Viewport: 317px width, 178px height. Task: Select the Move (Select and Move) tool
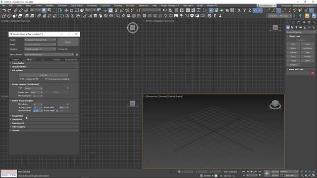tap(66, 10)
